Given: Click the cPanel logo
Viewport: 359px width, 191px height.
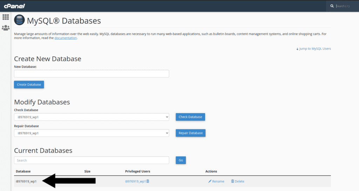Looking at the screenshot, I should pyautogui.click(x=14, y=6).
